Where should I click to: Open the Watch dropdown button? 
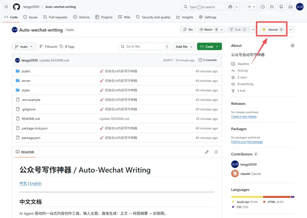pyautogui.click(x=211, y=29)
